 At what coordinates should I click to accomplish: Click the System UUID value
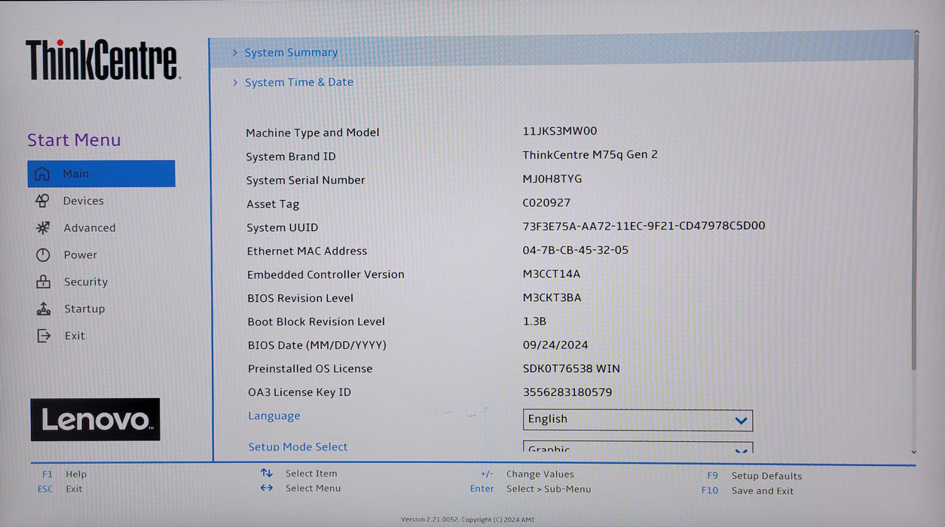tap(644, 226)
